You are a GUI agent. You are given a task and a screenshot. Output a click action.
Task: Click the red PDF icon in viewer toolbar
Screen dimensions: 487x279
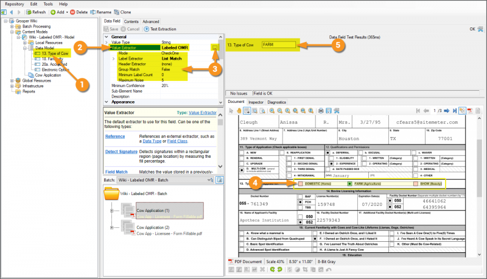[470, 111]
